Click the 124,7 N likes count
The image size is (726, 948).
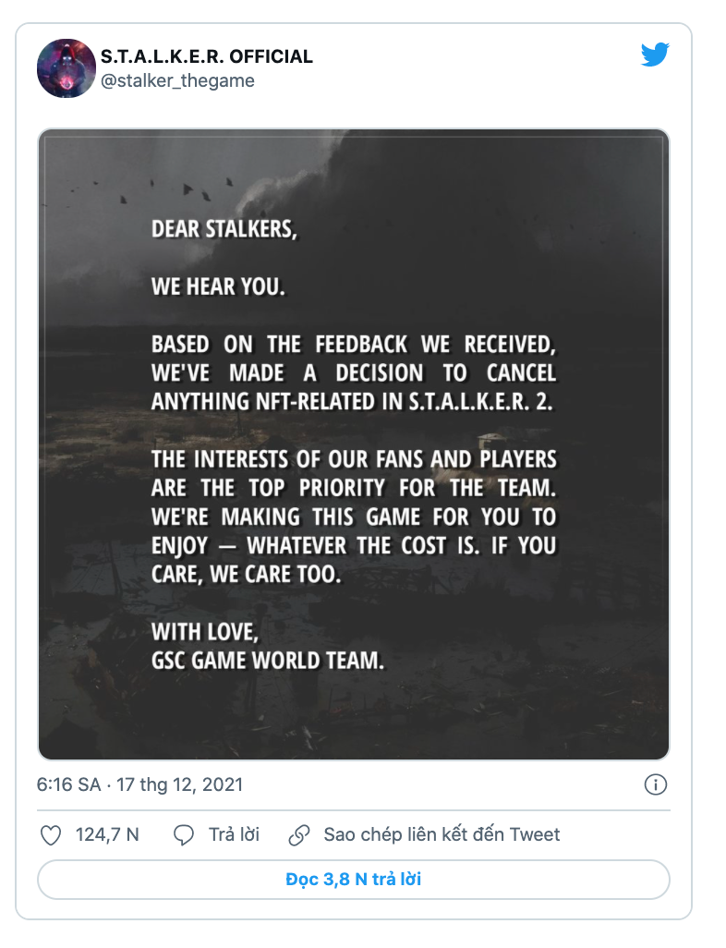pos(107,835)
